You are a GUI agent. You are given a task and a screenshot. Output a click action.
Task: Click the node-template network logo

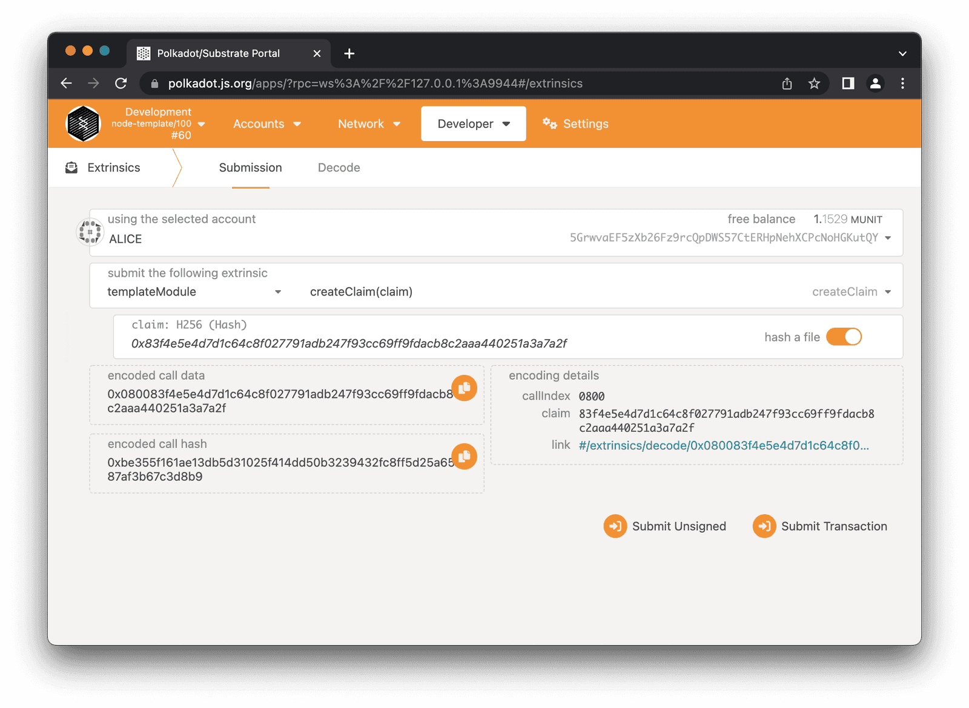pyautogui.click(x=83, y=124)
